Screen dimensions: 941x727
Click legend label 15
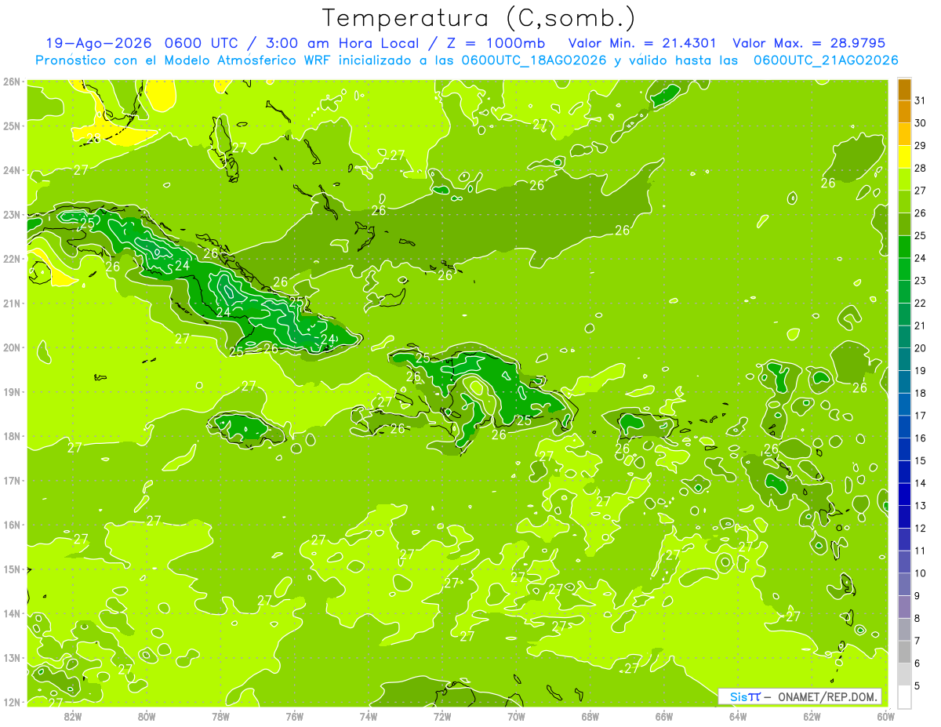point(920,460)
